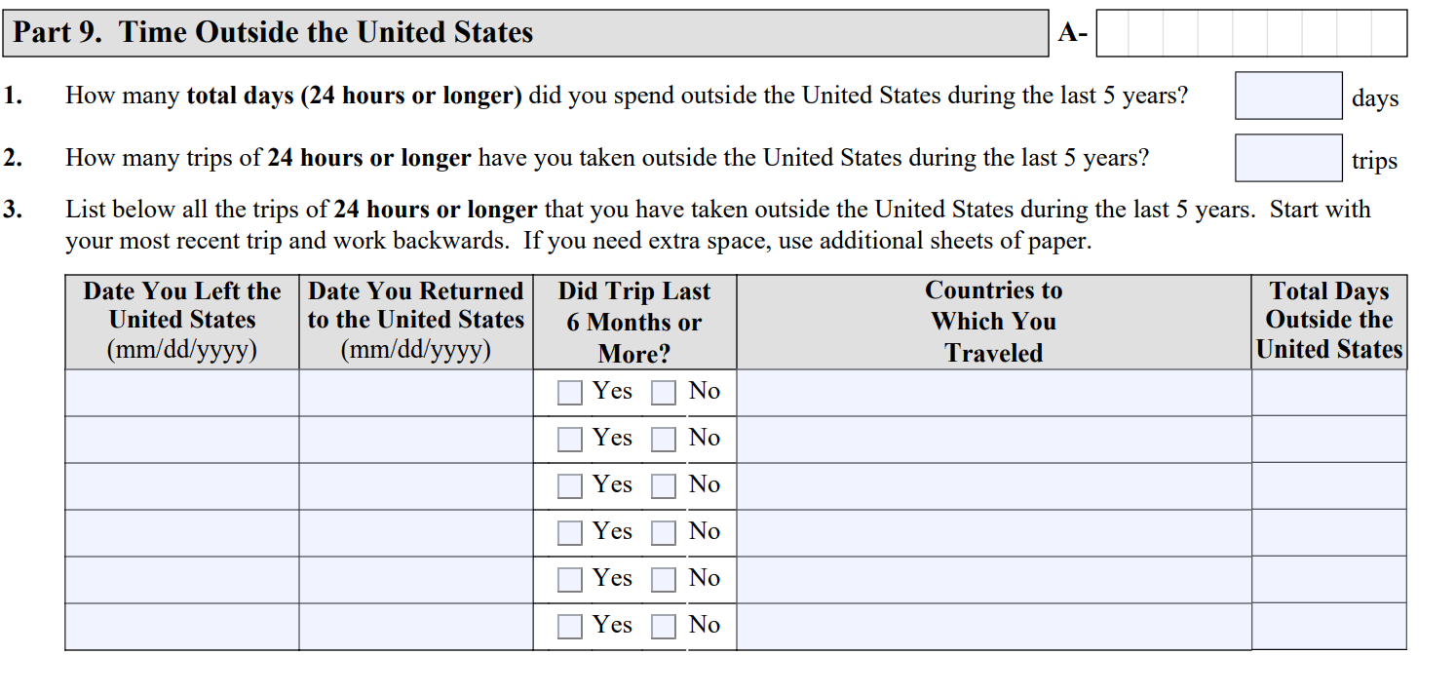Check No in the third trip row

coord(664,486)
